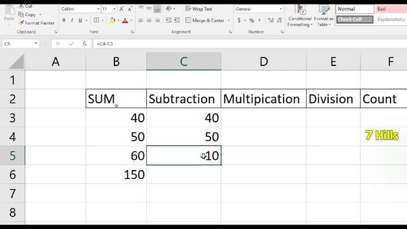Open the Calibri font name dropdown
This screenshot has height=229, width=407.
[x=99, y=9]
